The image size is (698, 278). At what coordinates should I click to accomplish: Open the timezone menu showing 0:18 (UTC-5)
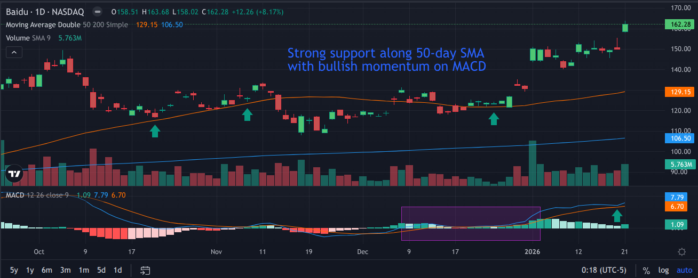[605, 270]
